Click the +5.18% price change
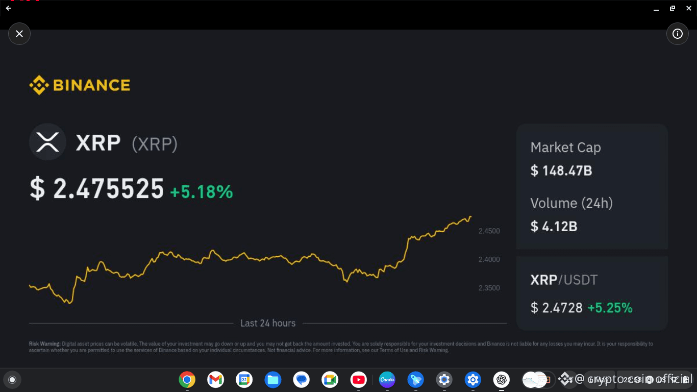Image resolution: width=697 pixels, height=392 pixels. 202,192
